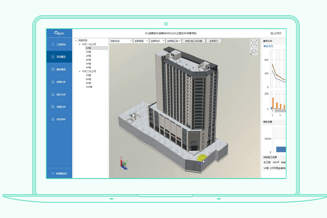Viewport: 327px width, 218px height.
Task: Click the blue bar in the 50000 chart
Action: (281, 149)
